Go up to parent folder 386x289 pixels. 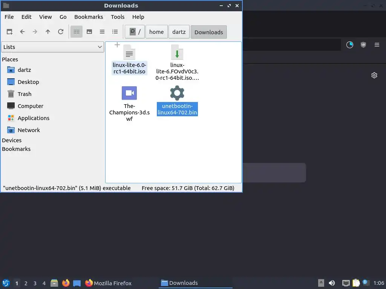click(x=48, y=32)
